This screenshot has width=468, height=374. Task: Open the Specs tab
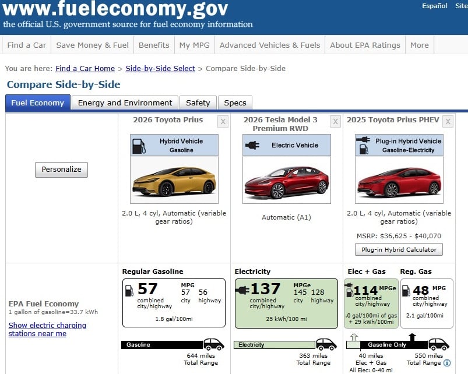click(235, 103)
